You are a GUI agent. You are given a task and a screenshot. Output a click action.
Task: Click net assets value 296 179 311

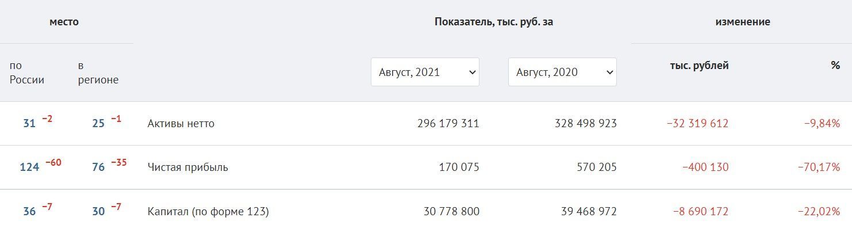coord(448,123)
